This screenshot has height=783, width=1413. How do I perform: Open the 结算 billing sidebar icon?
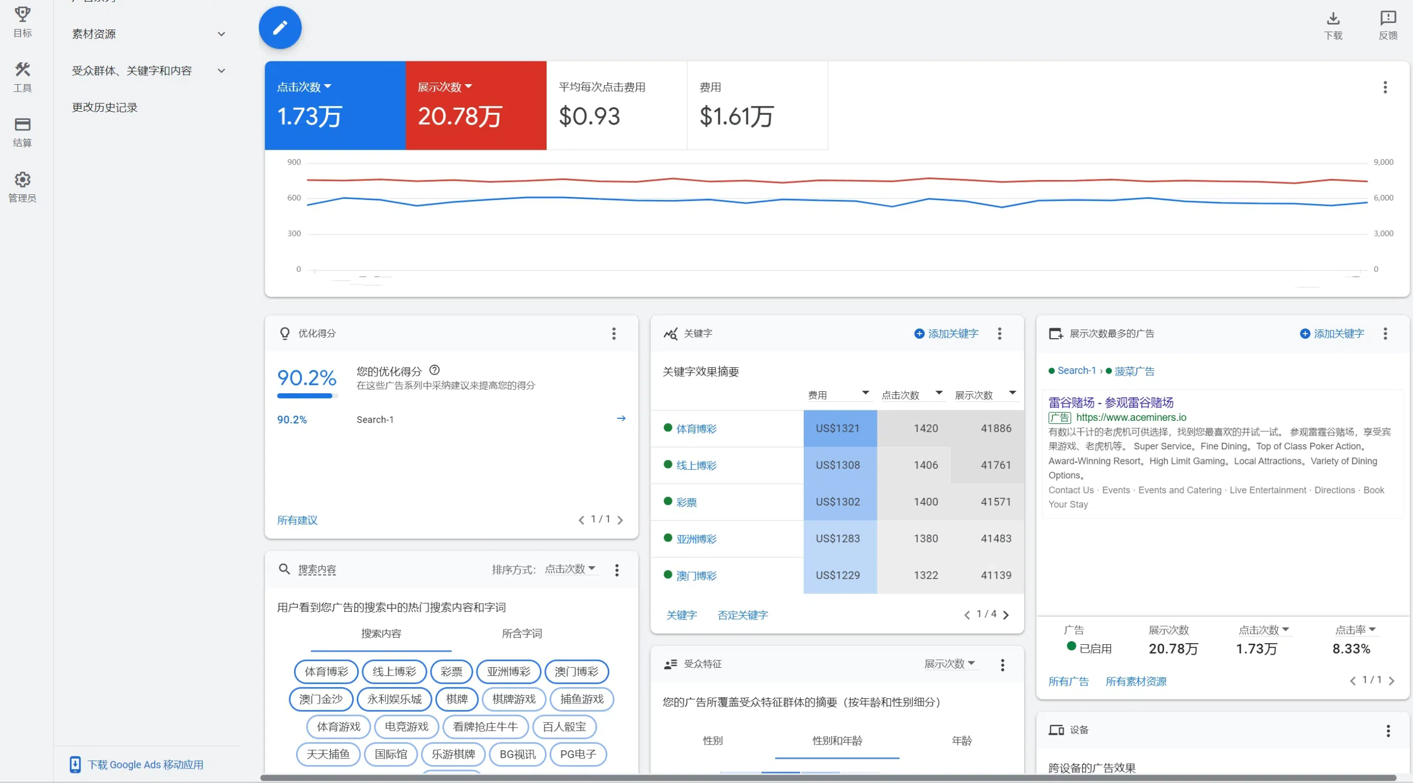(x=22, y=132)
